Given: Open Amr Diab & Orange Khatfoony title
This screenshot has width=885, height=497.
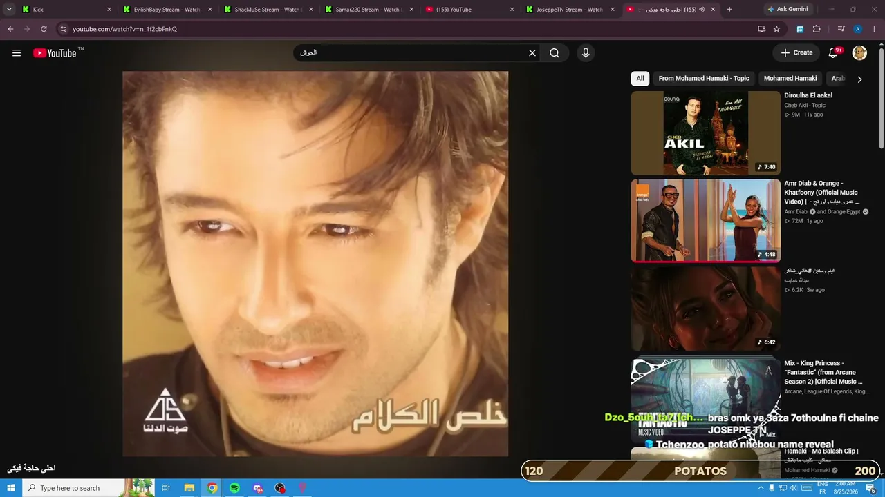Looking at the screenshot, I should click(822, 193).
